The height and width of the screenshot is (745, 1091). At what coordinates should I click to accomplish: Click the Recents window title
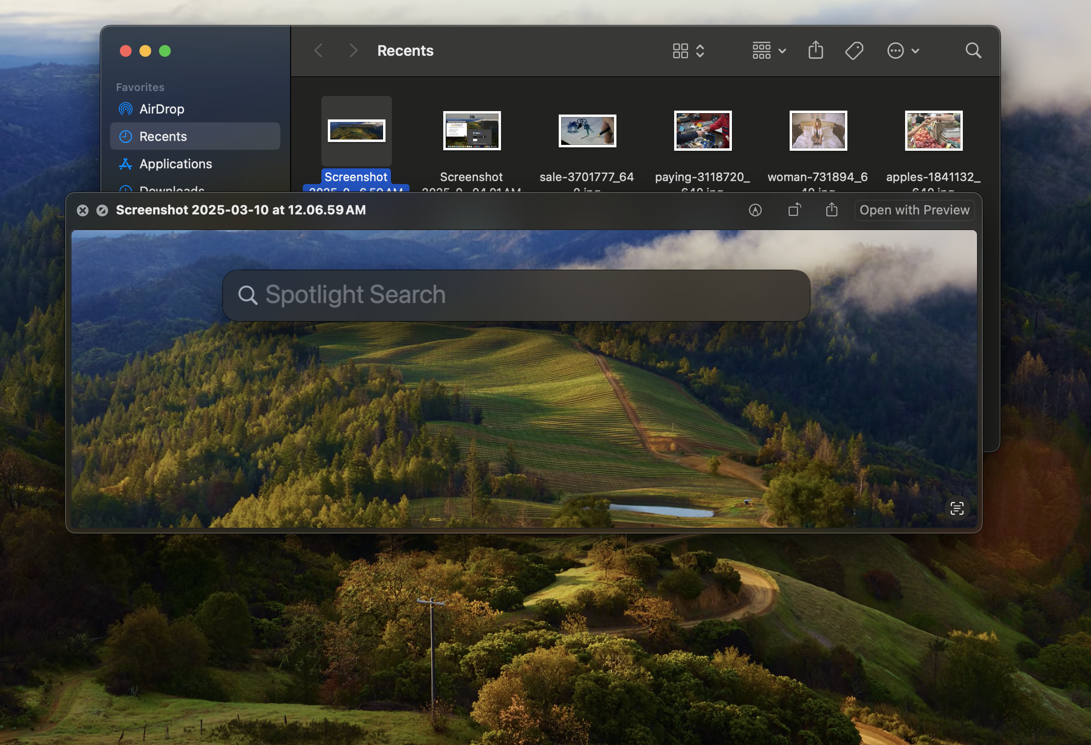[405, 50]
